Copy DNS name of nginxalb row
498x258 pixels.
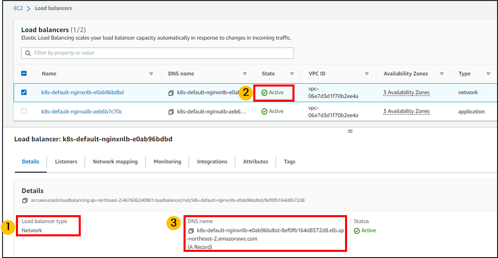[171, 112]
